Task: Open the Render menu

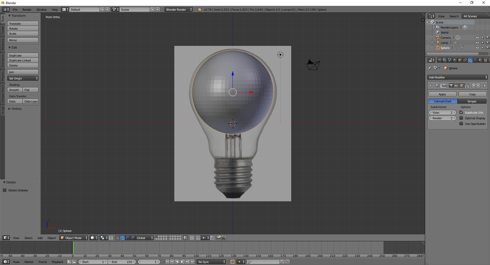Action: [27, 10]
